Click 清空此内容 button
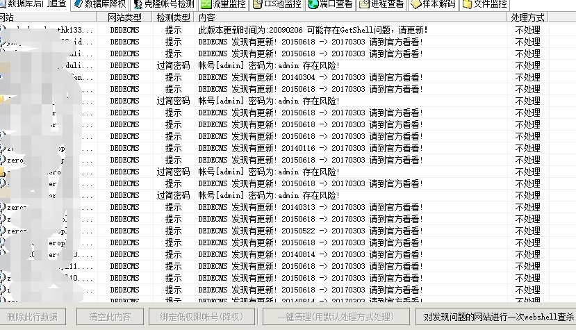Viewport: 576px width, 330px height. (110, 317)
